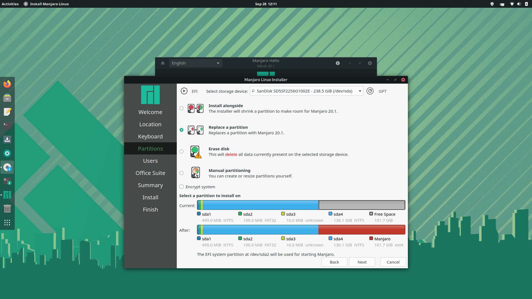Go to the Office Suite step
The height and width of the screenshot is (299, 532).
coord(150,173)
